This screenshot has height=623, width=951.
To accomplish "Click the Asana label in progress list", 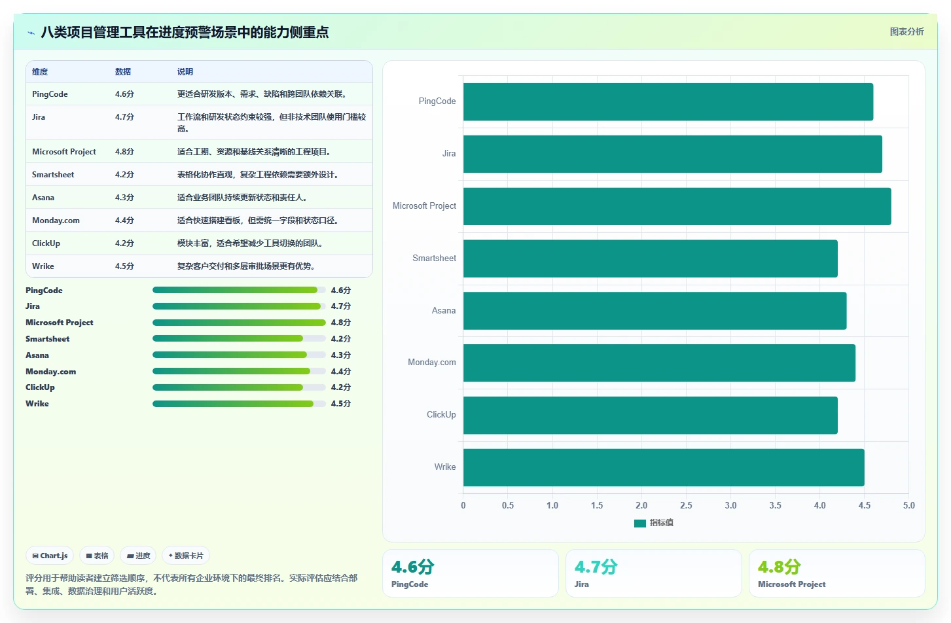I will pyautogui.click(x=37, y=355).
